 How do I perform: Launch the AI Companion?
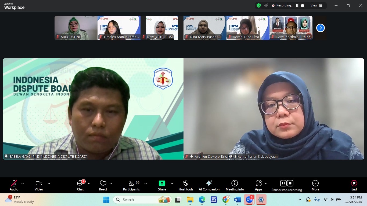[x=209, y=185]
